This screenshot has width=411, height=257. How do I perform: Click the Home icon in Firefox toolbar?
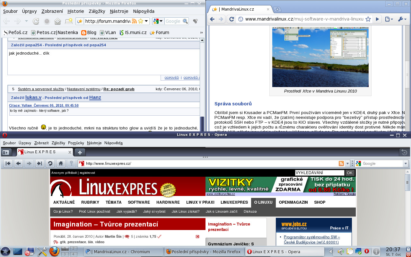pos(57,22)
